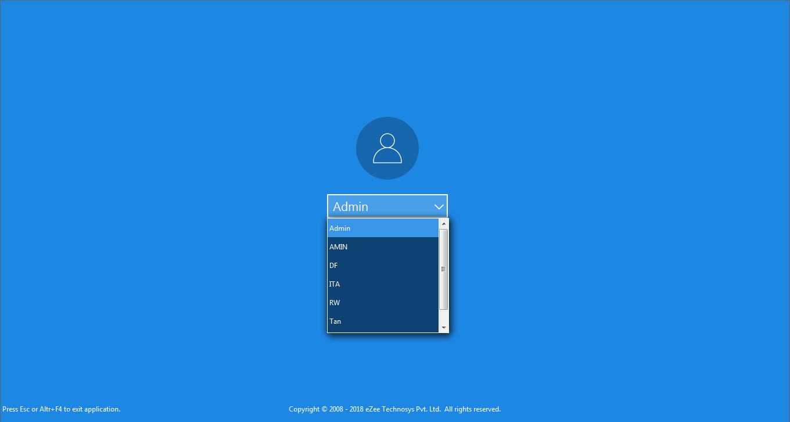The height and width of the screenshot is (422, 790).
Task: Click the user avatar icon
Action: [387, 148]
